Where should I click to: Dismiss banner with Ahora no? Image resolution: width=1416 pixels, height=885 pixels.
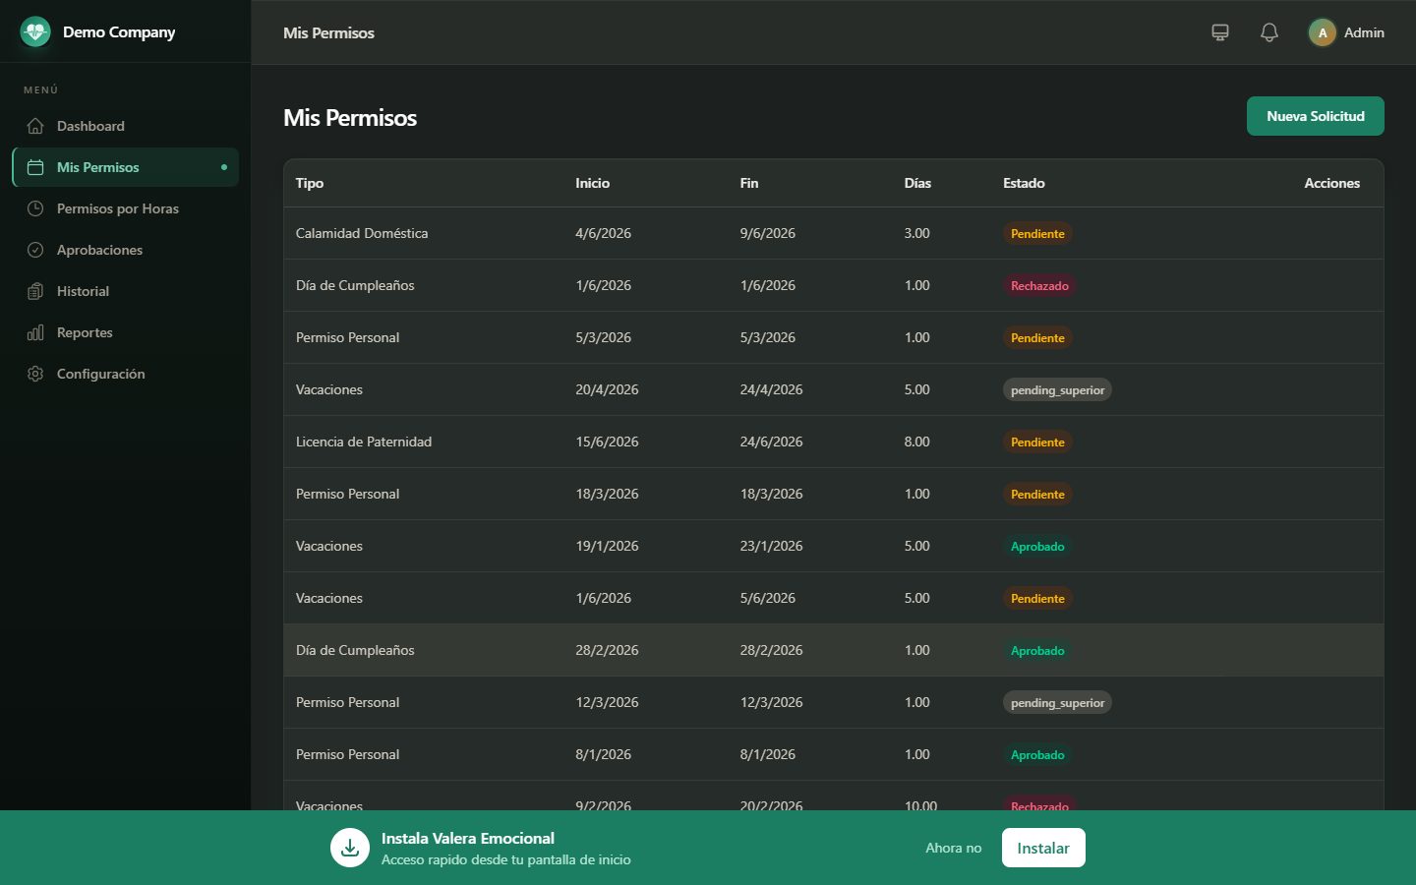(x=953, y=848)
